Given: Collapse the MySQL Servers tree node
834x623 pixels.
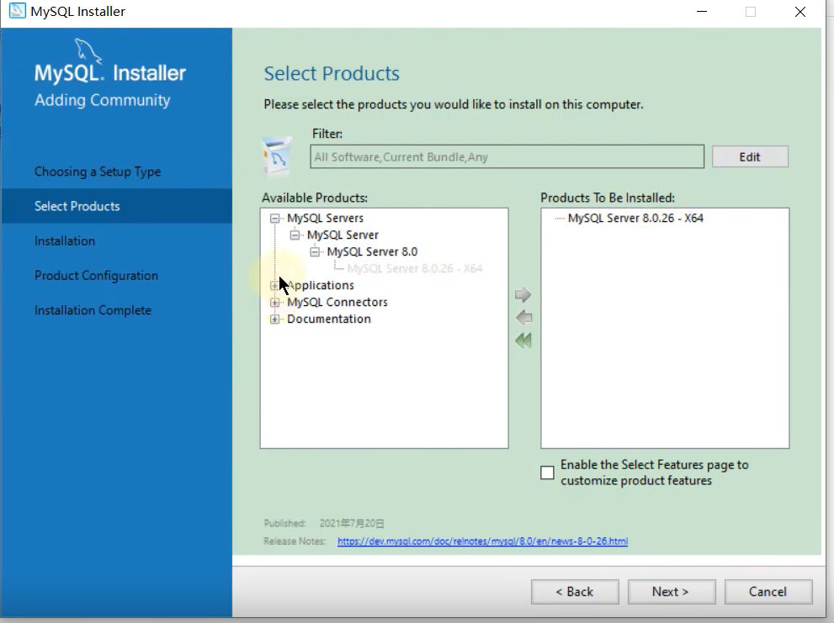Looking at the screenshot, I should click(x=274, y=218).
